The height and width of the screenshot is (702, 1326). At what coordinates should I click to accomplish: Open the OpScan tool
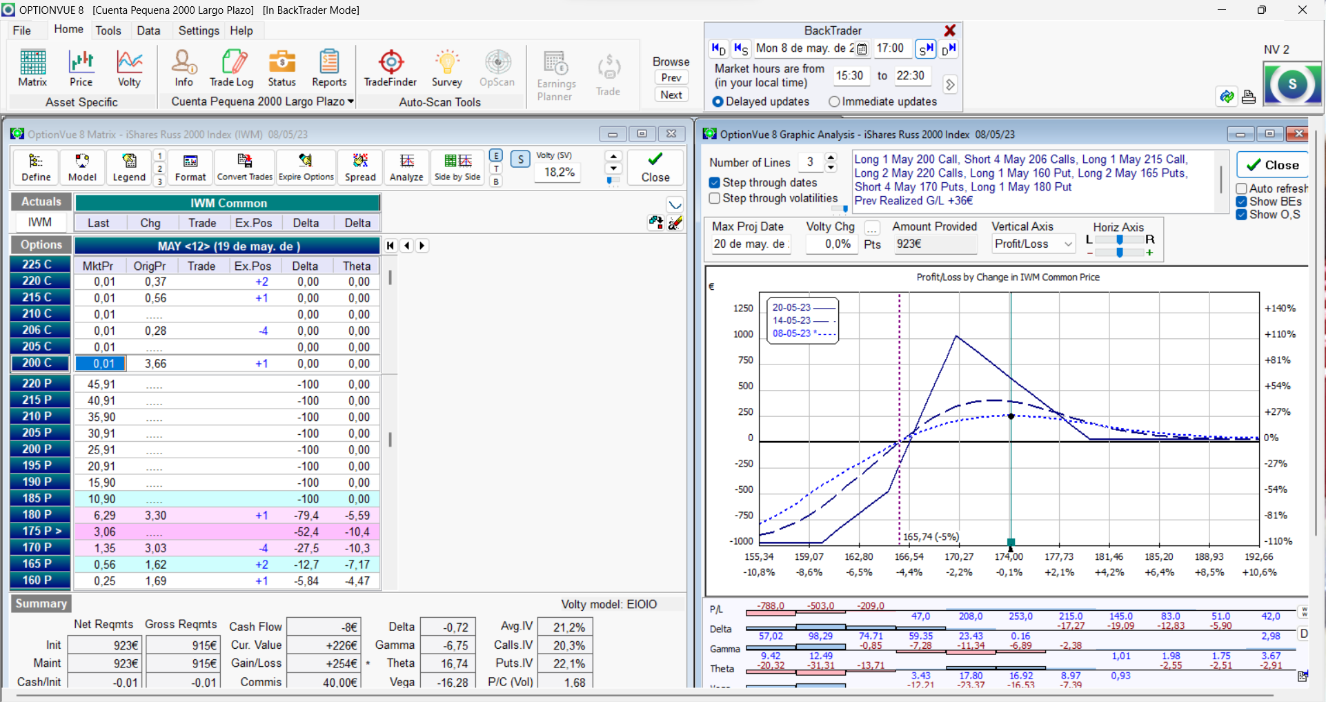click(497, 68)
